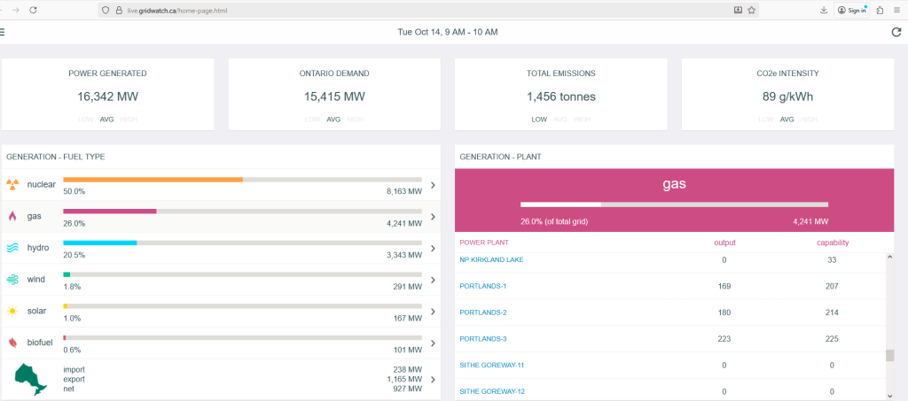Screen dimensions: 908x401
Task: Click the hydro waves icon
Action: (x=12, y=248)
